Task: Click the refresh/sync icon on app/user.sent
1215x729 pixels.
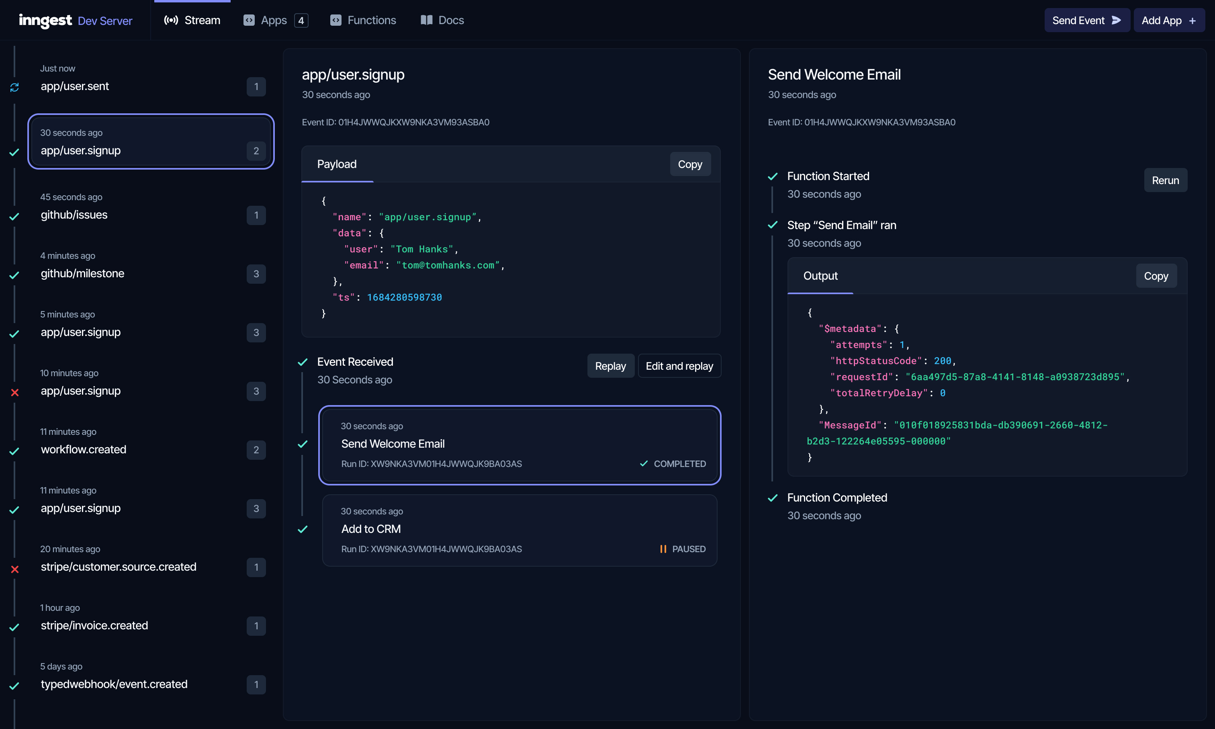Action: point(15,87)
